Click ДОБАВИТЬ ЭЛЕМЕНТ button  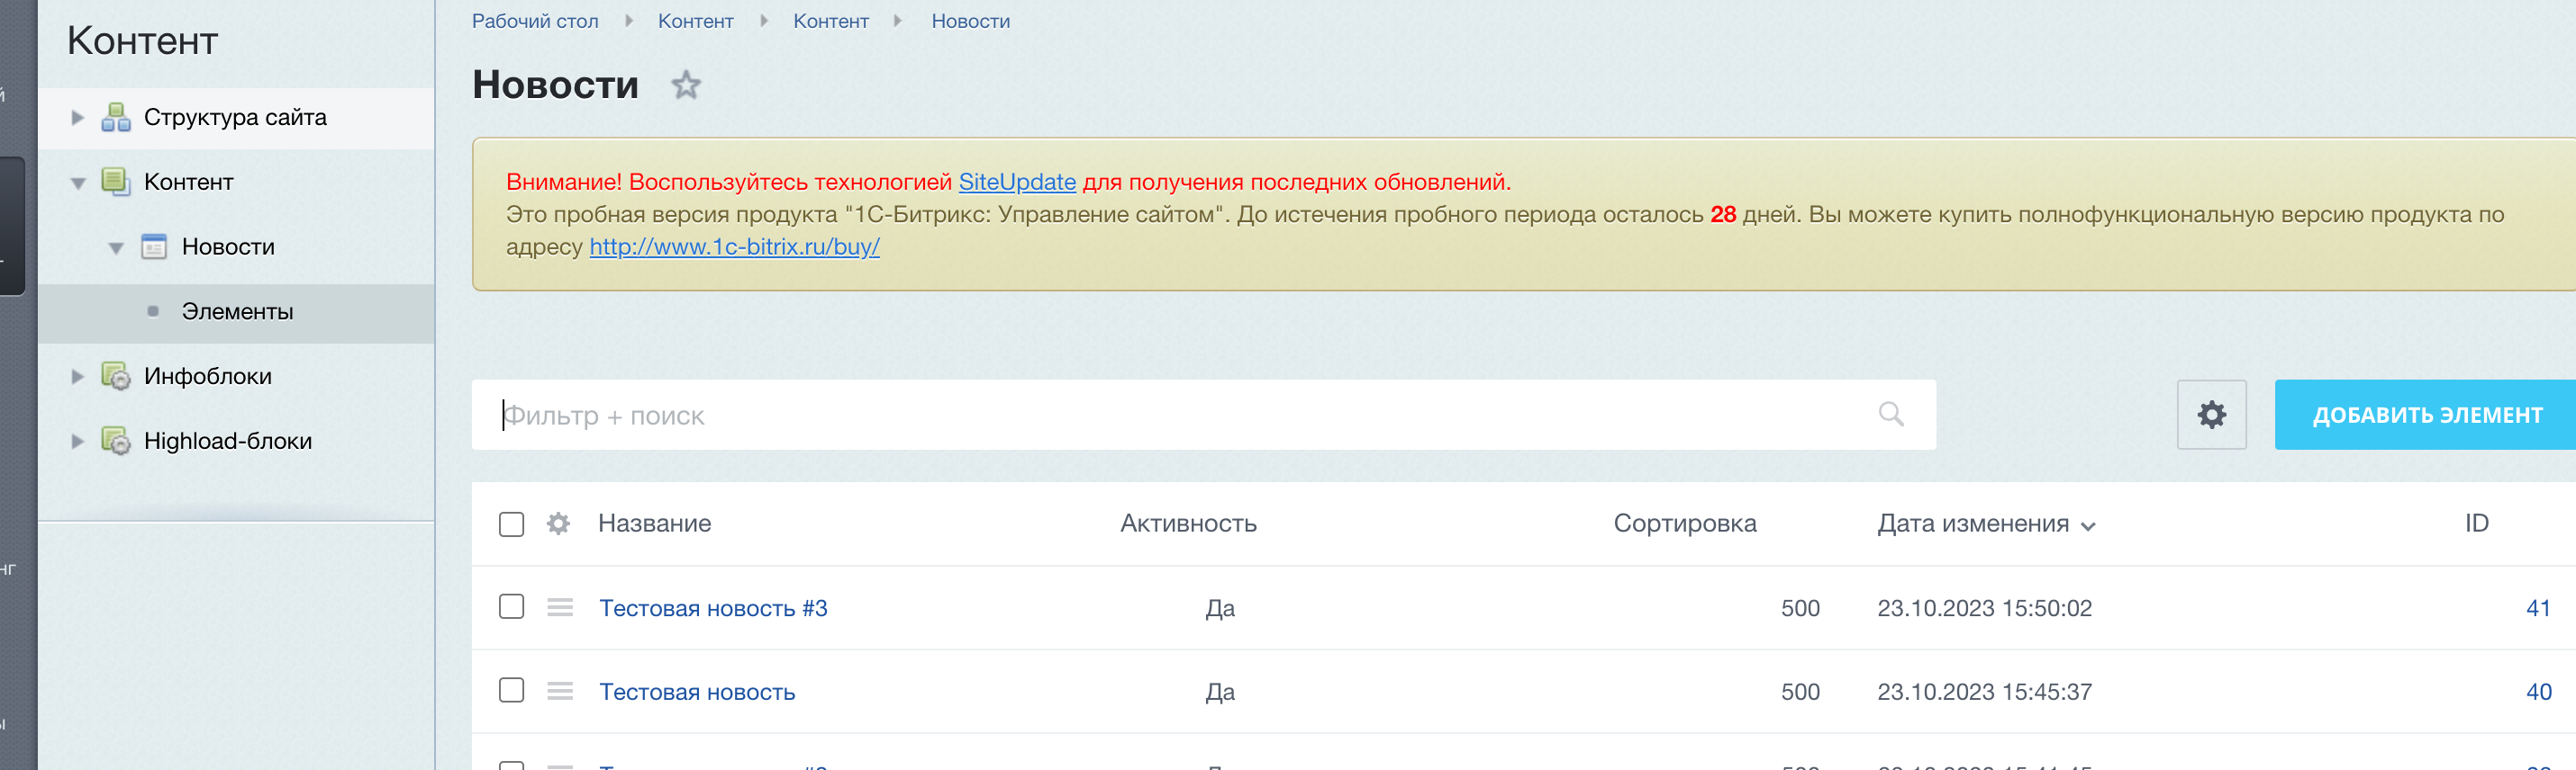[2425, 415]
